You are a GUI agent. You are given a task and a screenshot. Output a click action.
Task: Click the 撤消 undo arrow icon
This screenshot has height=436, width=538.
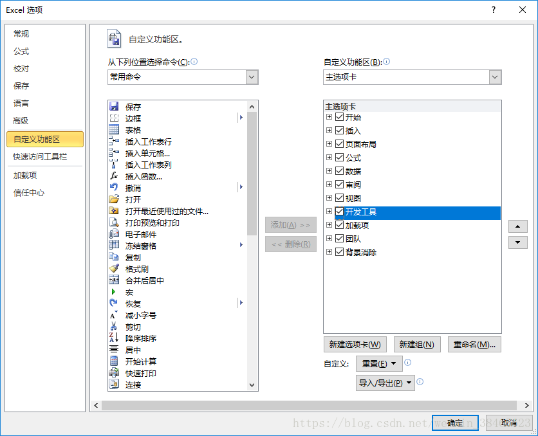click(x=114, y=188)
